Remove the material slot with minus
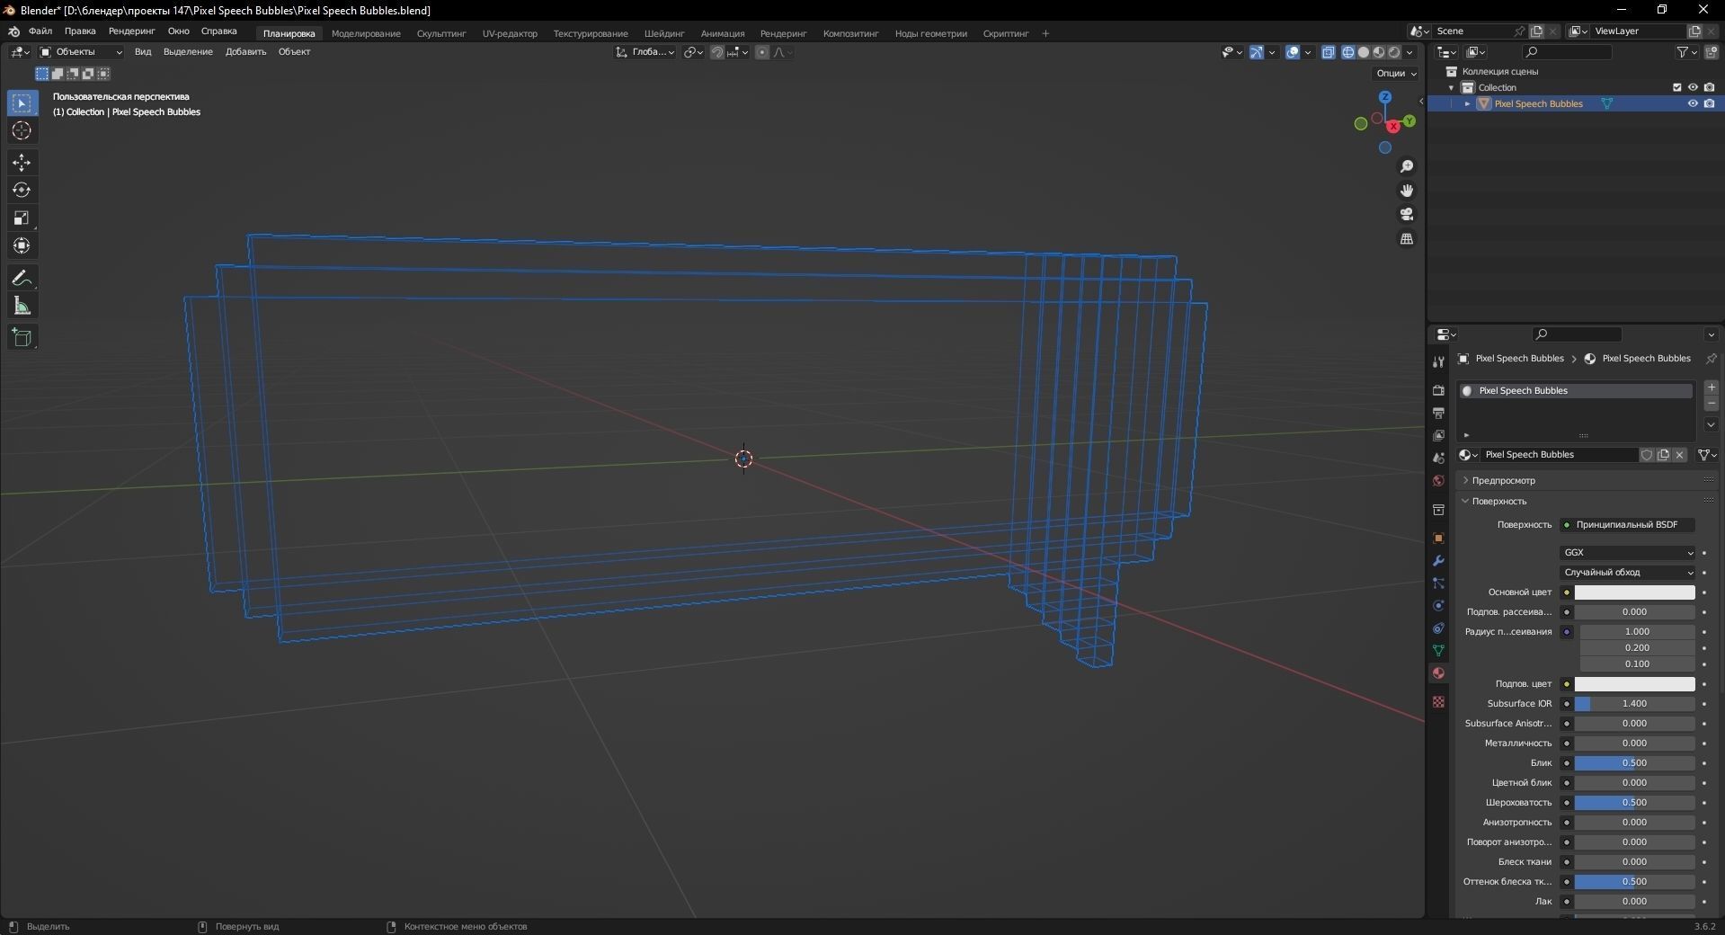This screenshot has width=1725, height=935. 1712,405
